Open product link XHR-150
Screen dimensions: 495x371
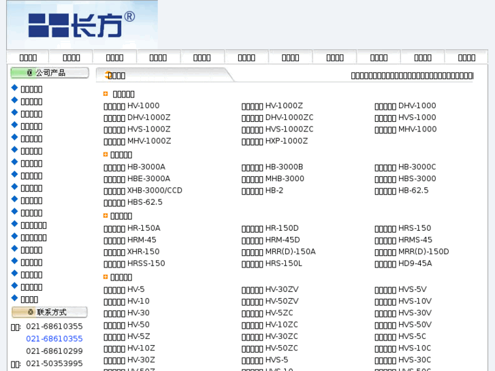pos(131,252)
